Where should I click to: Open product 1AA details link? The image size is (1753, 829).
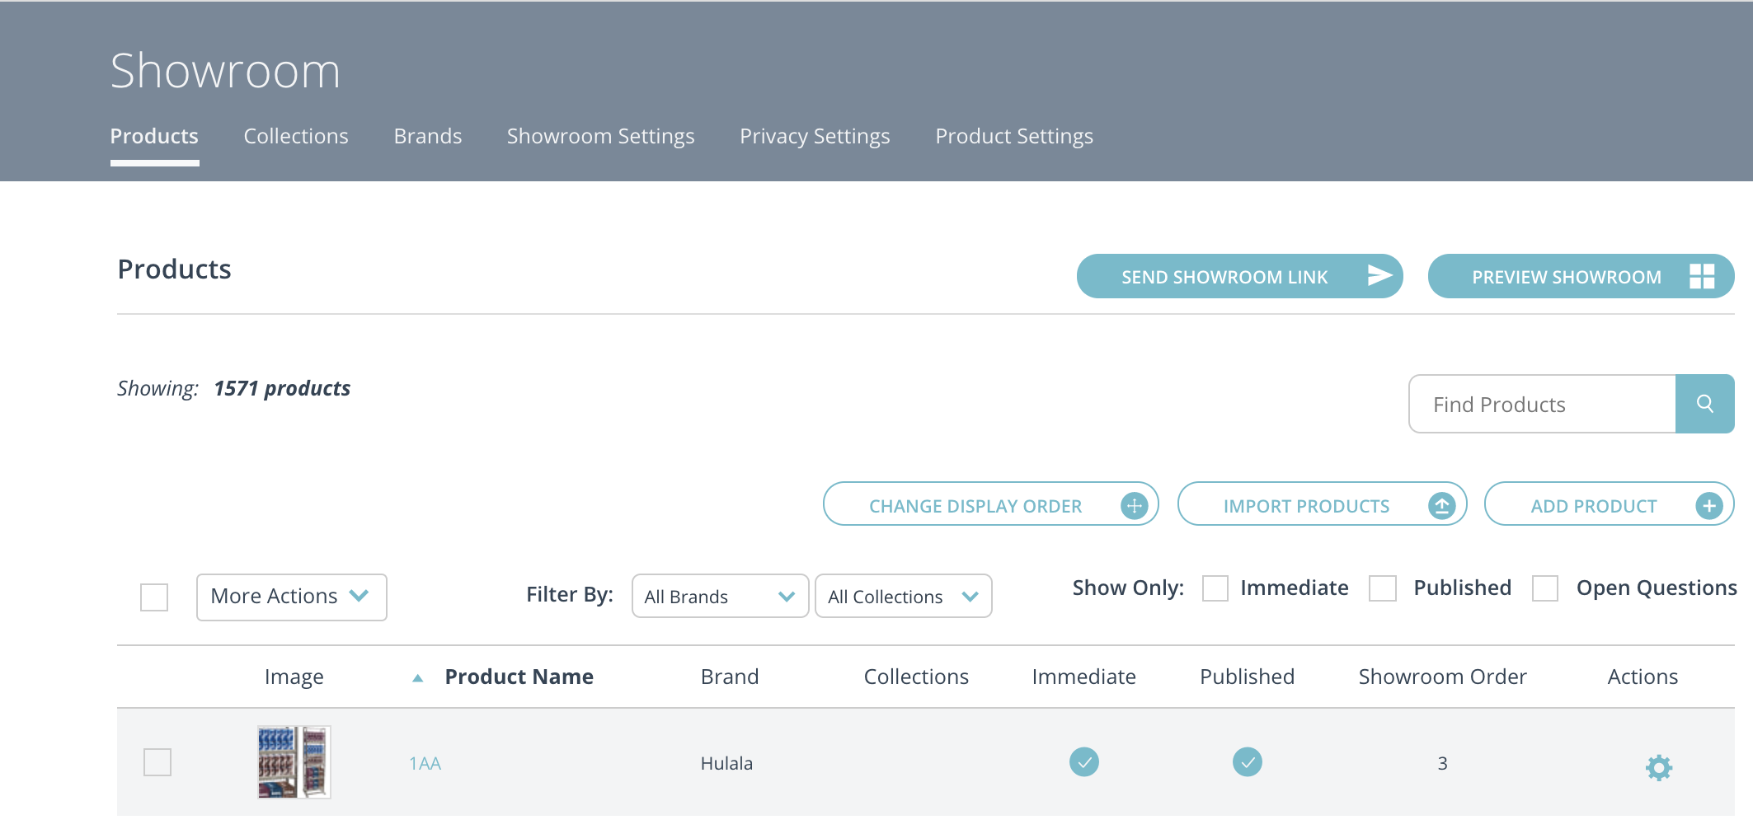(x=424, y=763)
